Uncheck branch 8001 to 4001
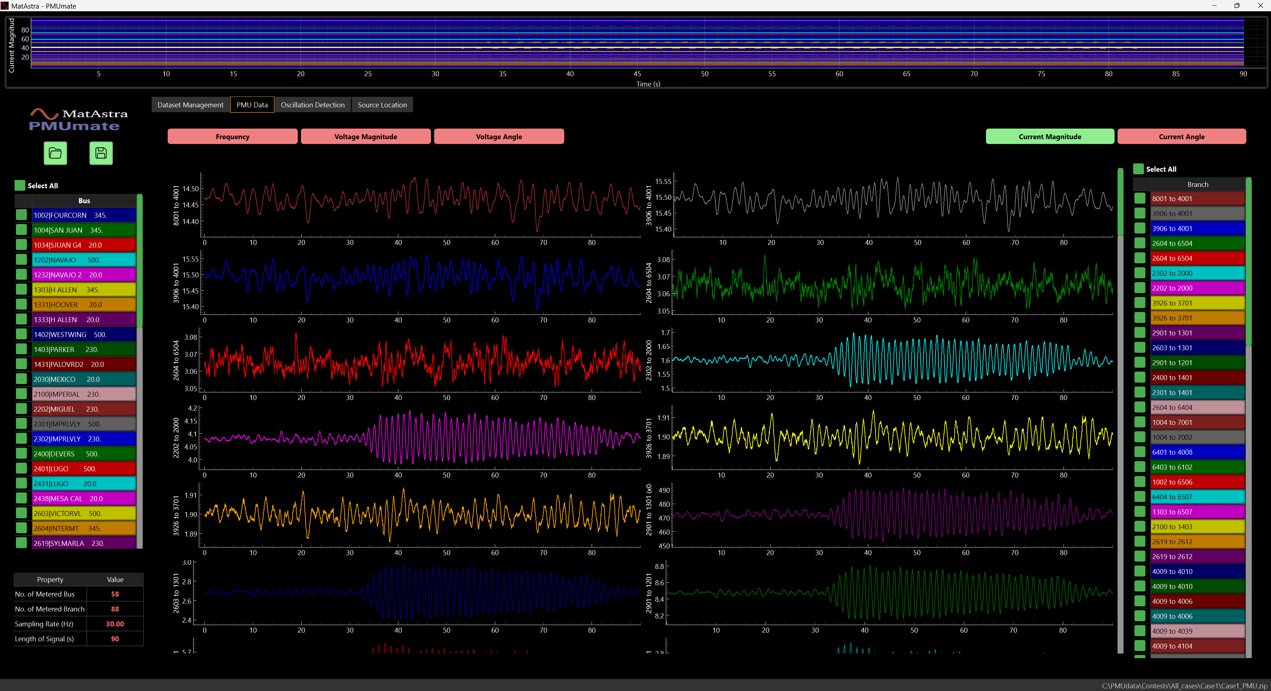1271x691 pixels. 1140,199
